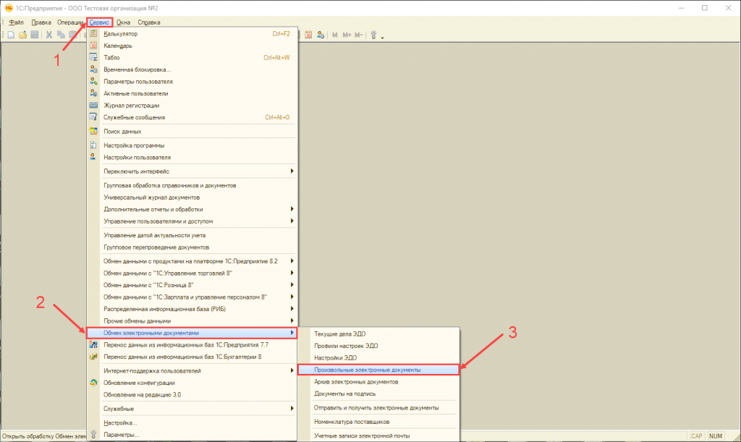Select Документы на подпись
The width and height of the screenshot is (741, 442).
(x=345, y=394)
